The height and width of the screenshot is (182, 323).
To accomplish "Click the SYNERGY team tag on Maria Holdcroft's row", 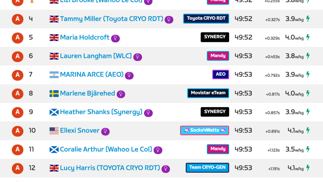I will (x=215, y=37).
